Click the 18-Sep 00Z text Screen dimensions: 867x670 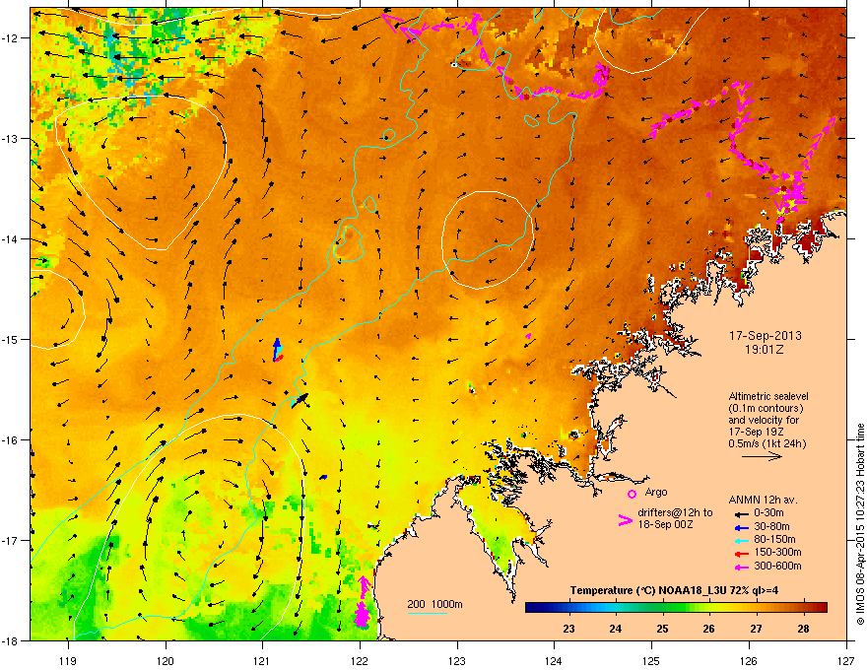click(665, 524)
